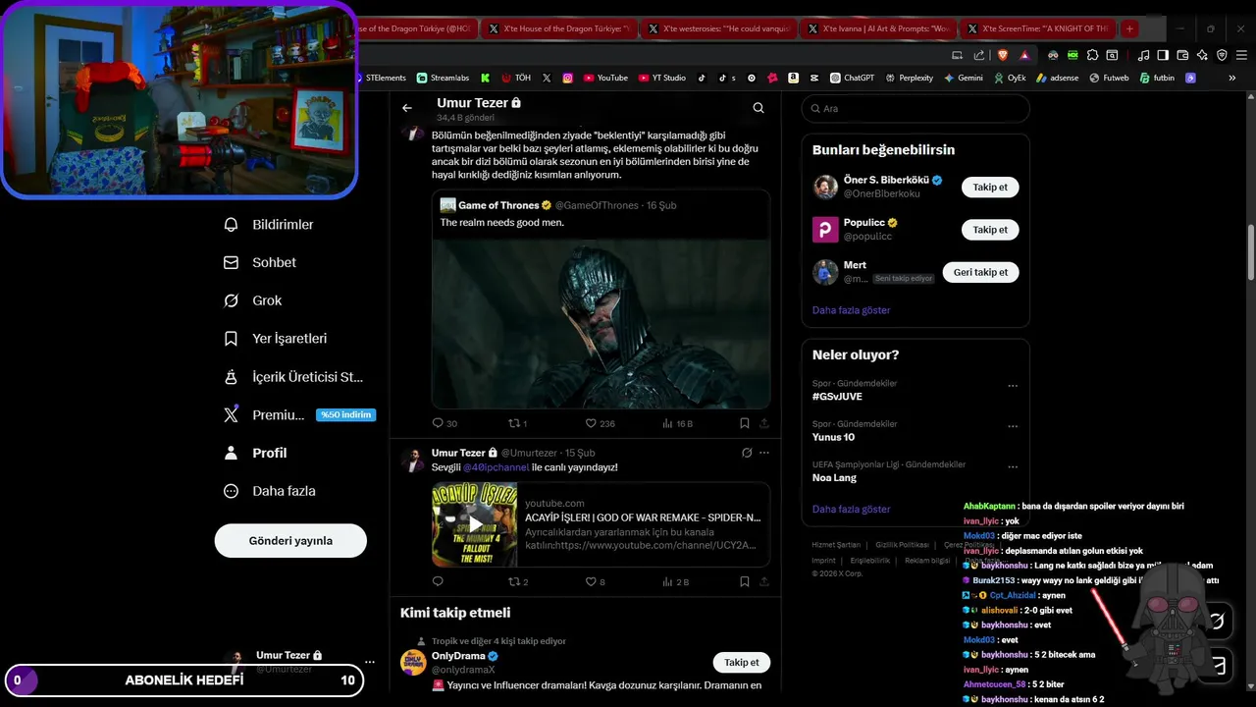Open Premium sidebar item
Image resolution: width=1256 pixels, height=707 pixels.
(x=299, y=414)
